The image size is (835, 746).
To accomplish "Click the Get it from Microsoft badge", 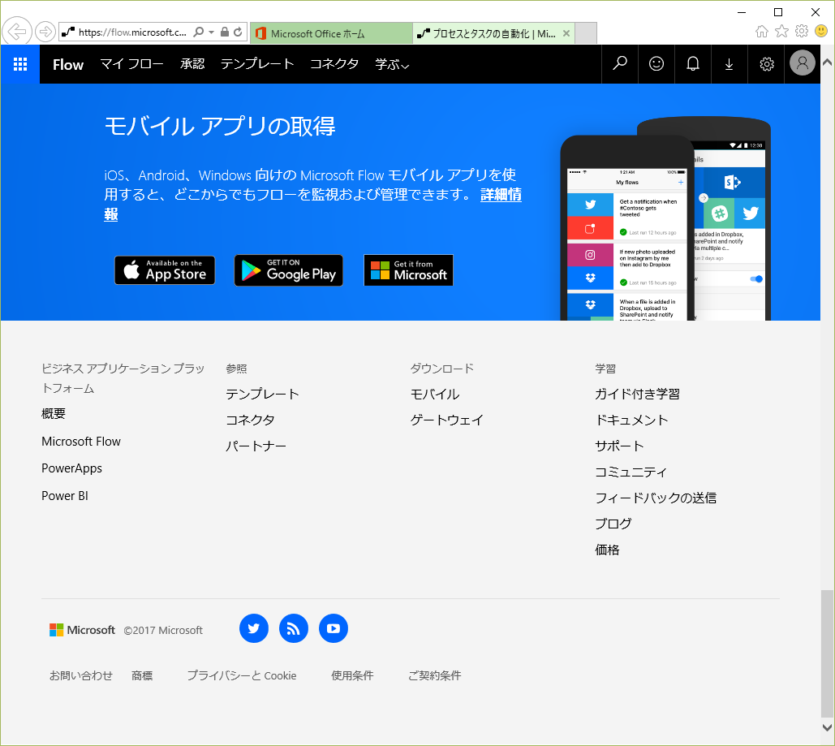I will [408, 270].
